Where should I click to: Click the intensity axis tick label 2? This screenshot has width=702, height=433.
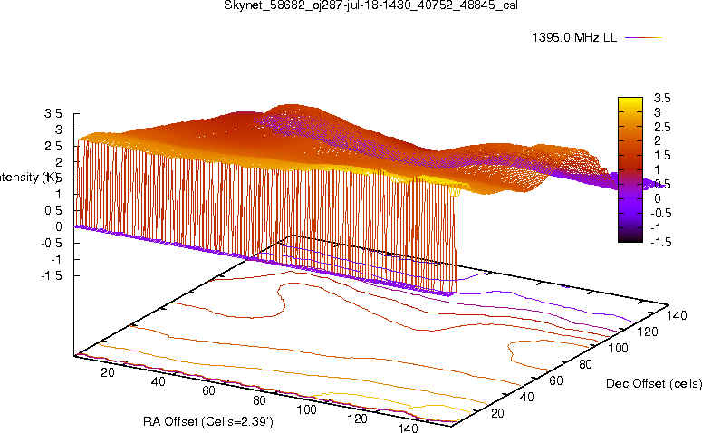[58, 162]
